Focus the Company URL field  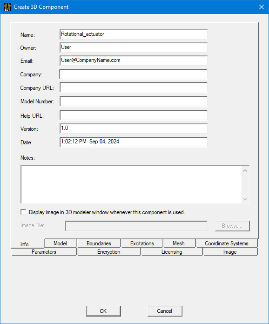point(134,87)
